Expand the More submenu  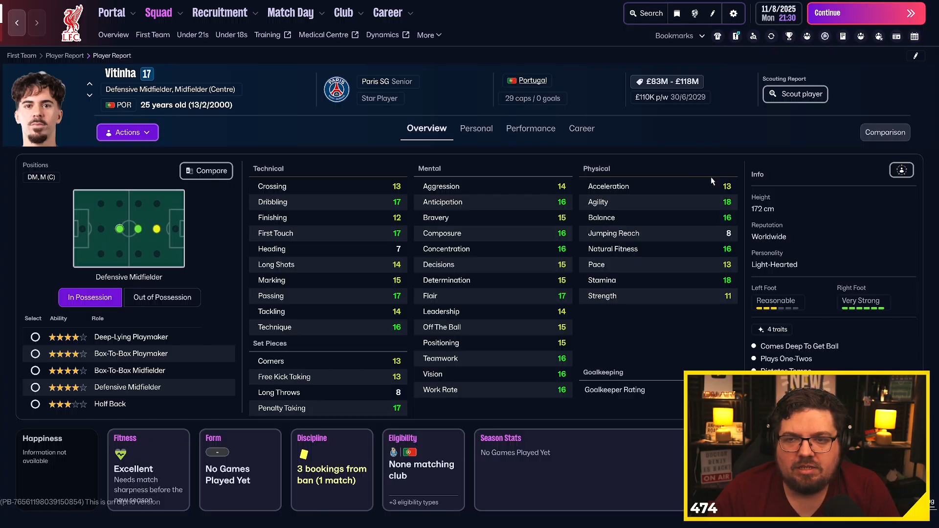pyautogui.click(x=429, y=35)
